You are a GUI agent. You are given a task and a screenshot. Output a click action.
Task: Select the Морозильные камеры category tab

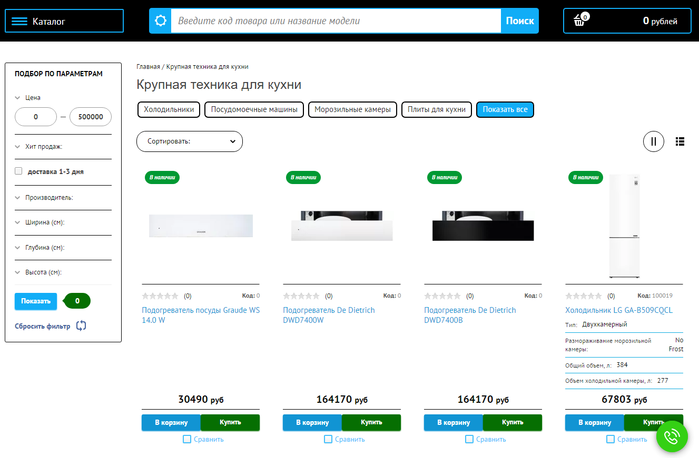click(x=352, y=110)
